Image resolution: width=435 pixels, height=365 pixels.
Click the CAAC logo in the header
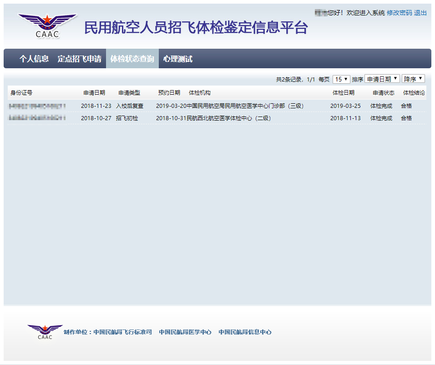(47, 23)
